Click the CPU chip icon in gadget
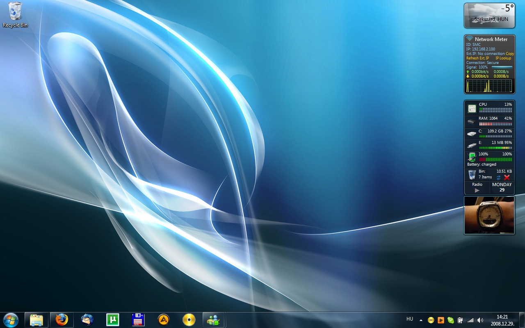This screenshot has width=525, height=328. tap(472, 108)
